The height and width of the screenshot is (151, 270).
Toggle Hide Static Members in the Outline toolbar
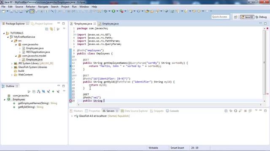point(49,91)
